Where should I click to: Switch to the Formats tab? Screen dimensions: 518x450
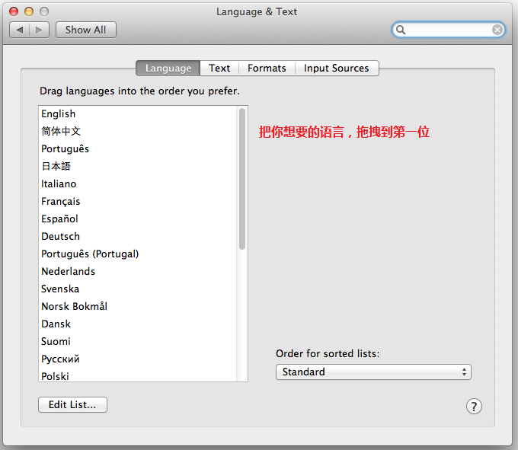(267, 68)
